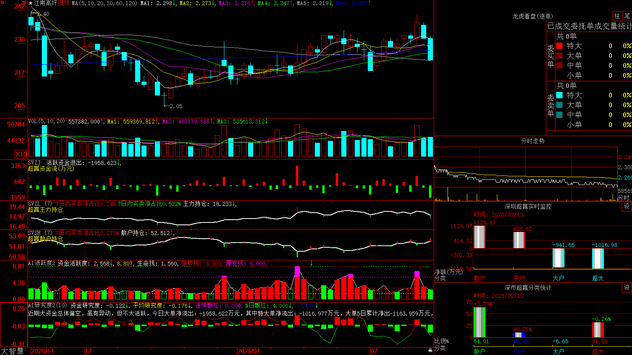Open MA(5,10,20,30,60,120) indicator parameters

[105, 3]
